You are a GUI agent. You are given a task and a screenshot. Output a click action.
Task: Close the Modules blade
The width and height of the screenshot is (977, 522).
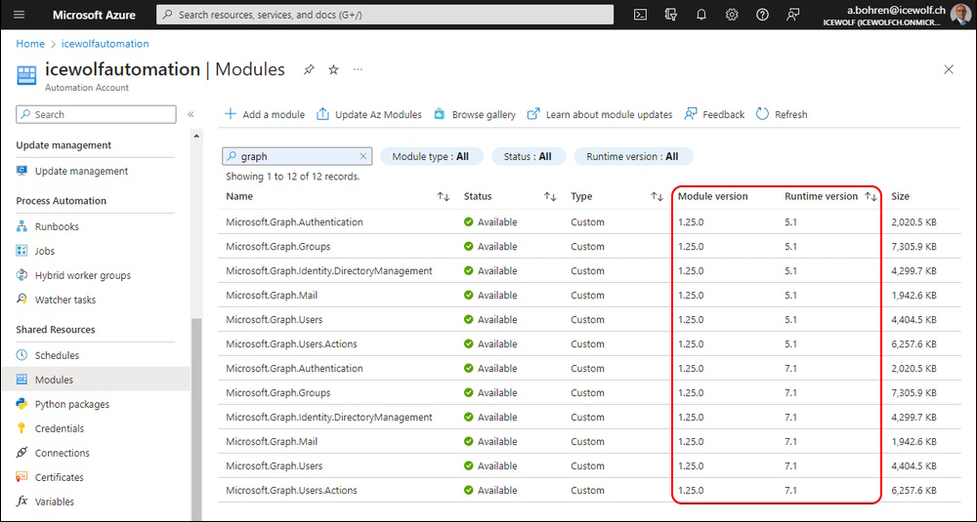click(949, 69)
